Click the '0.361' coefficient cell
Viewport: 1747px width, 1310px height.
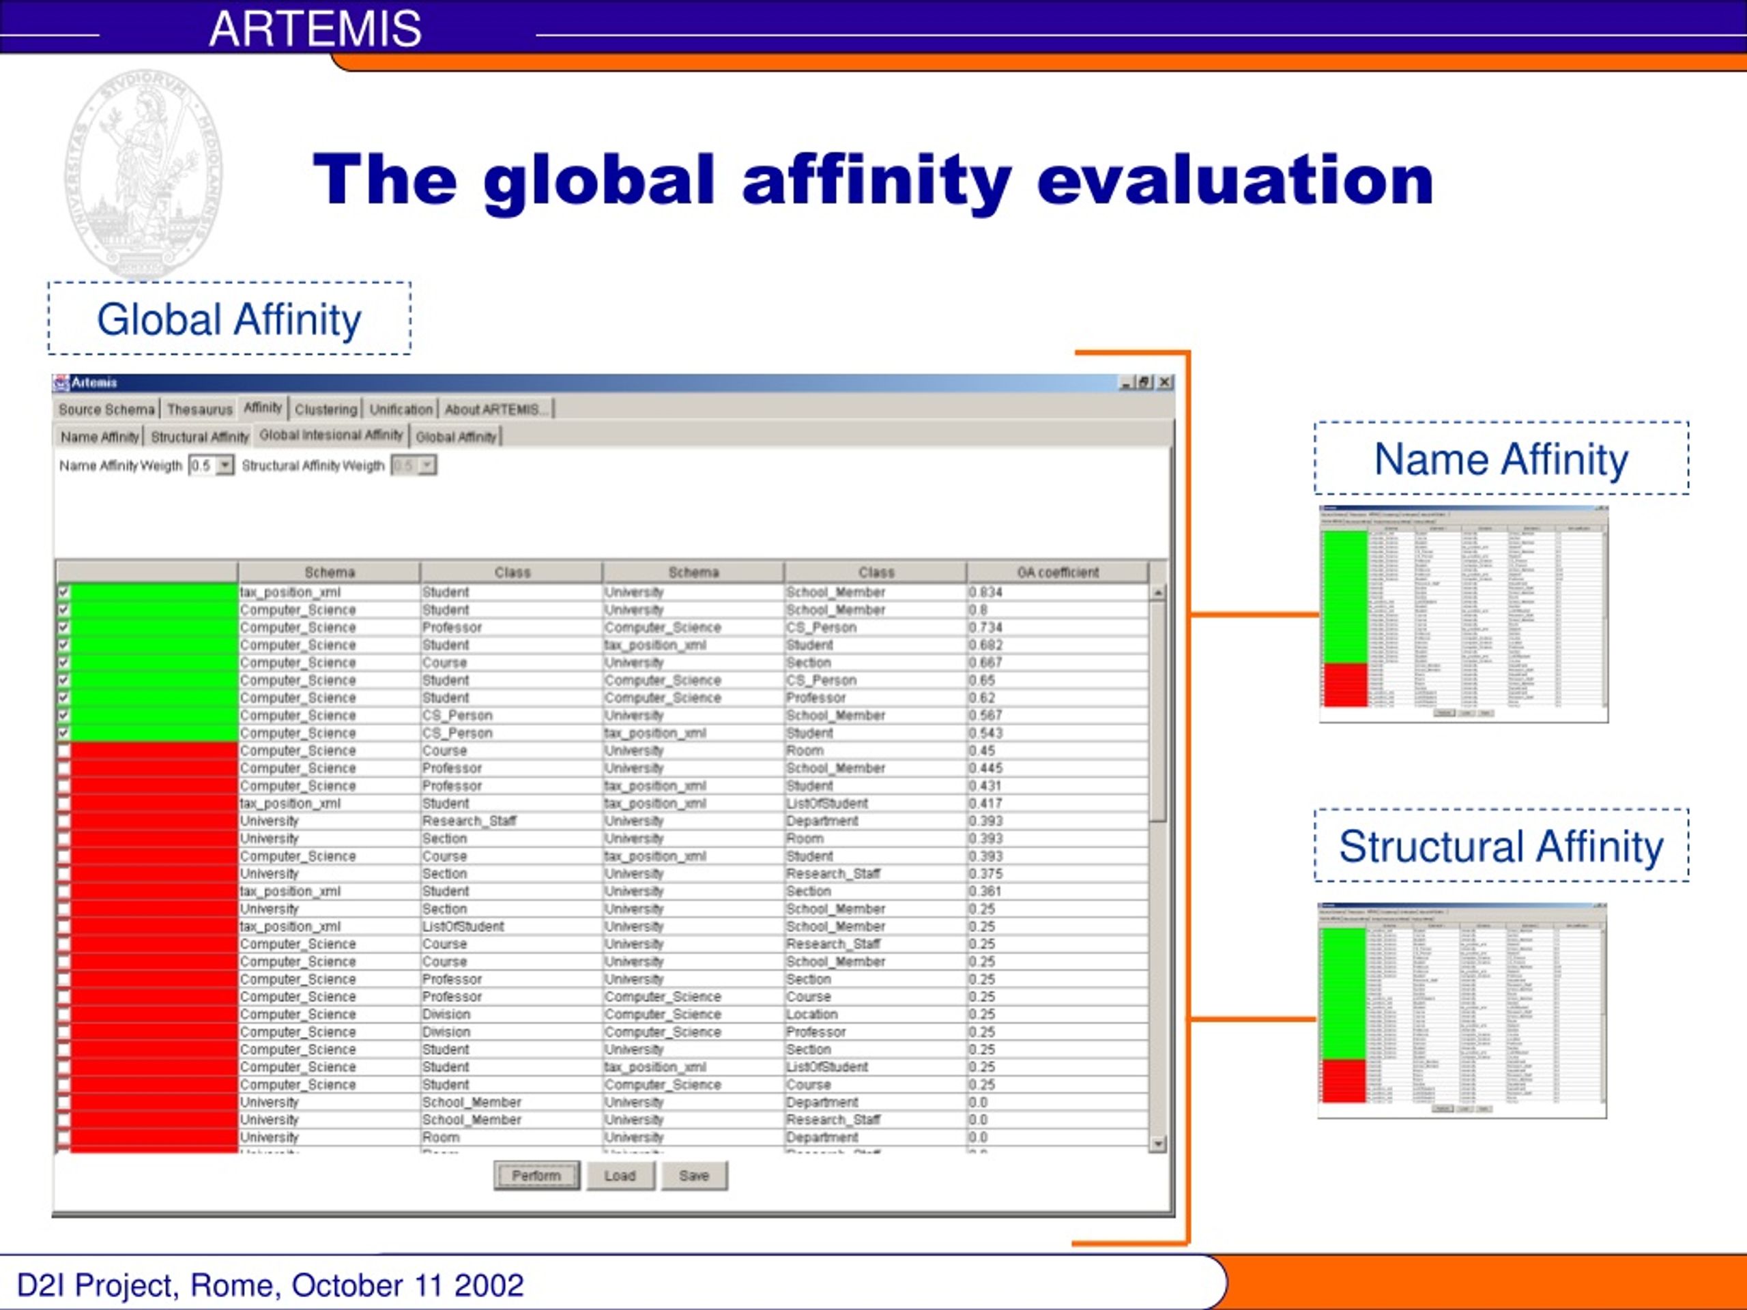pyautogui.click(x=1058, y=890)
